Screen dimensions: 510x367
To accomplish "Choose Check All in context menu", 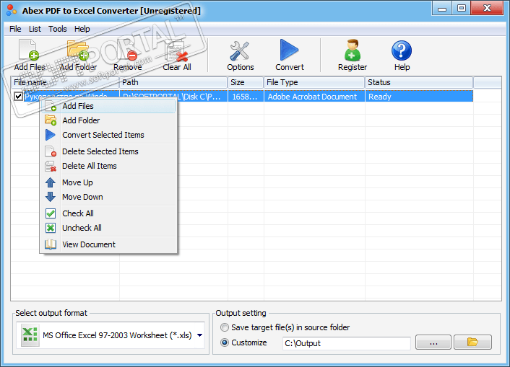I will click(108, 213).
